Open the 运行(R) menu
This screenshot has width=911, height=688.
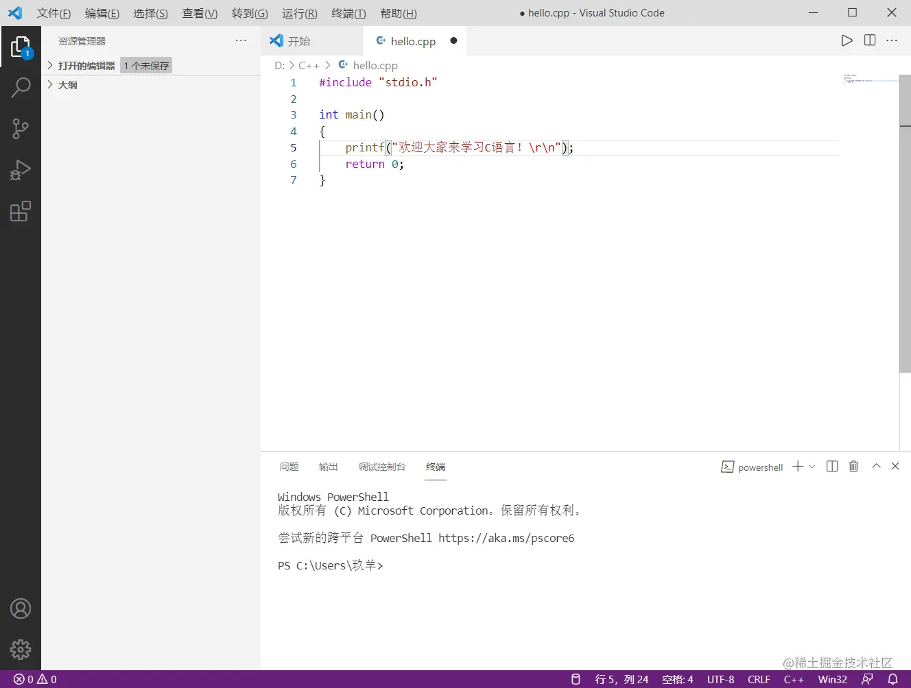click(299, 12)
